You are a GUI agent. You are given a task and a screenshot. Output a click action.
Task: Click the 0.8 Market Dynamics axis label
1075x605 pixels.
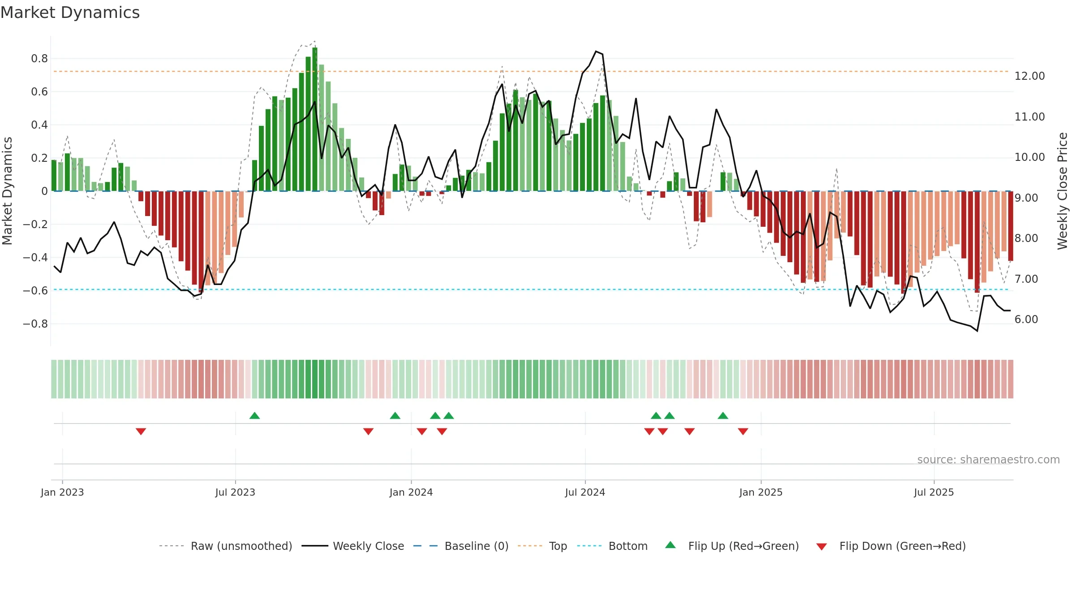pyautogui.click(x=39, y=59)
